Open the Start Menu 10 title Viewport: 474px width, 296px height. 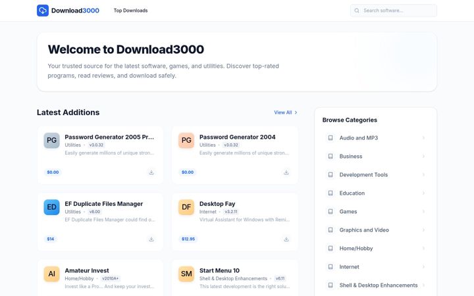(x=219, y=270)
